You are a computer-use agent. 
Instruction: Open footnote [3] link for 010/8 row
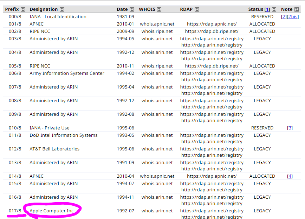[x=290, y=128]
